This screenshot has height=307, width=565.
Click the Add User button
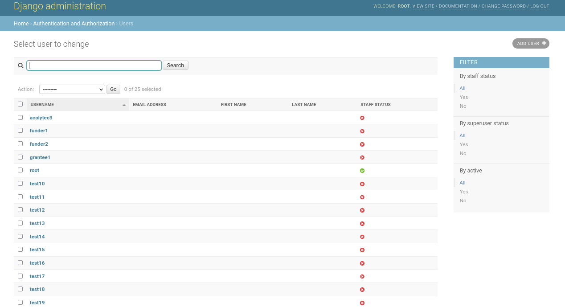pyautogui.click(x=531, y=43)
